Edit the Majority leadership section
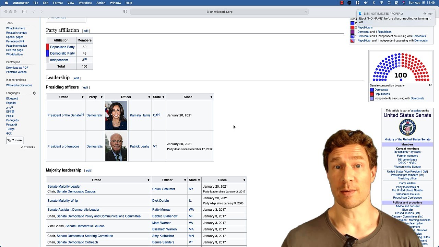Image resolution: width=439 pixels, height=247 pixels. pos(88,170)
